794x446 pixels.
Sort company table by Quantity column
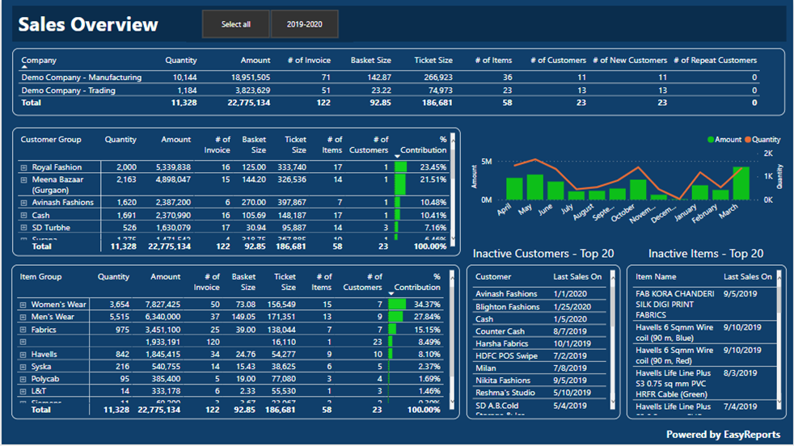tap(181, 61)
